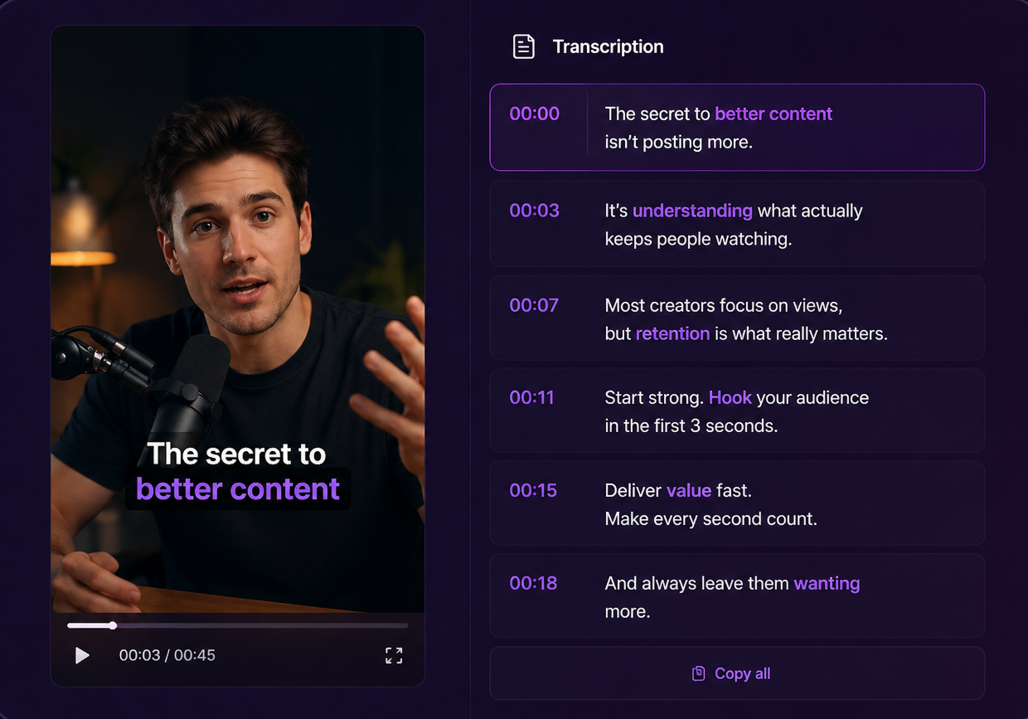
Task: Jump to the 00:03 timestamp
Action: 534,211
